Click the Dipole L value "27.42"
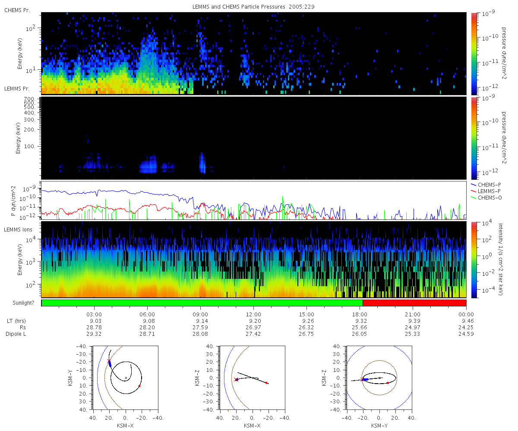 click(254, 334)
